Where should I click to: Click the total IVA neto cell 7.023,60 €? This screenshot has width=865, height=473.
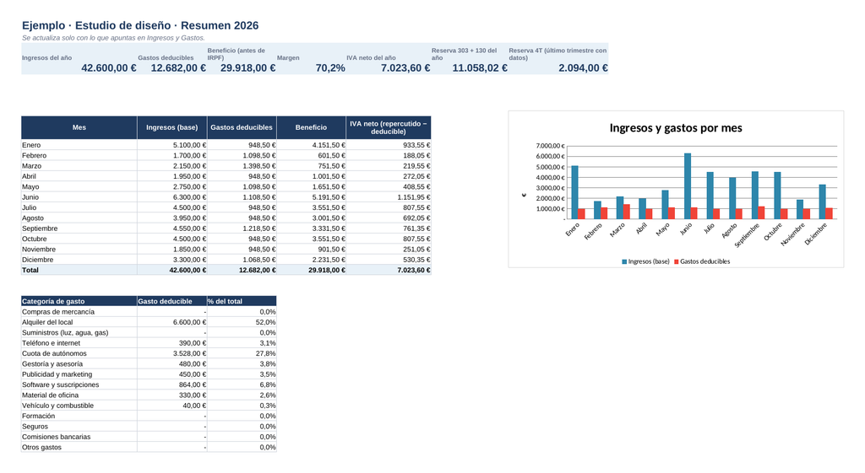tap(389, 270)
